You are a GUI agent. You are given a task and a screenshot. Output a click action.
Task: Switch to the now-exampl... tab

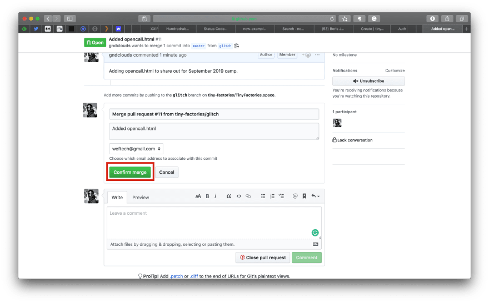[x=255, y=29]
